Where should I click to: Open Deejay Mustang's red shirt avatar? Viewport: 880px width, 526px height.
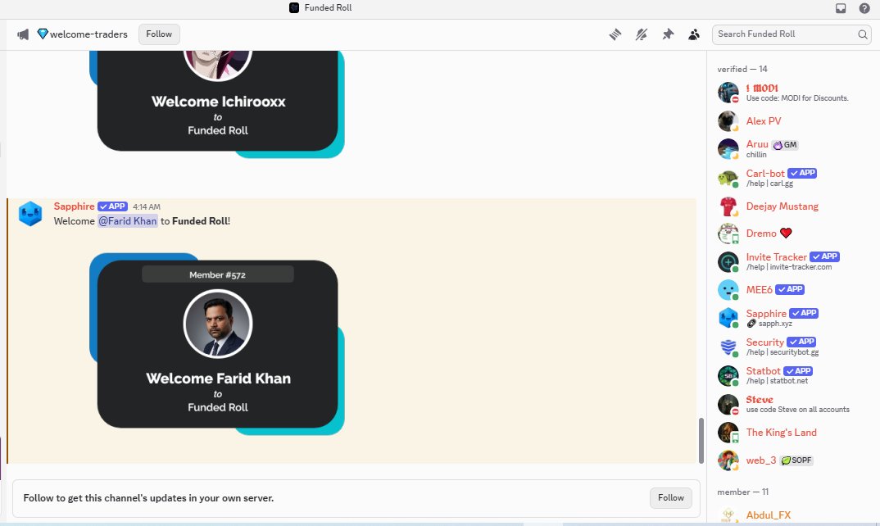[728, 206]
